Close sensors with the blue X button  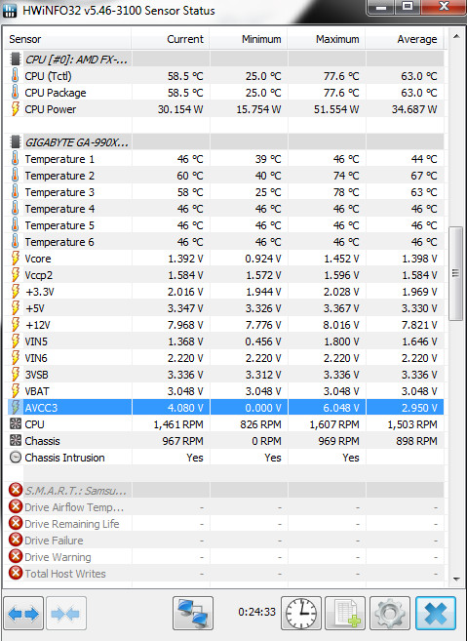click(436, 614)
